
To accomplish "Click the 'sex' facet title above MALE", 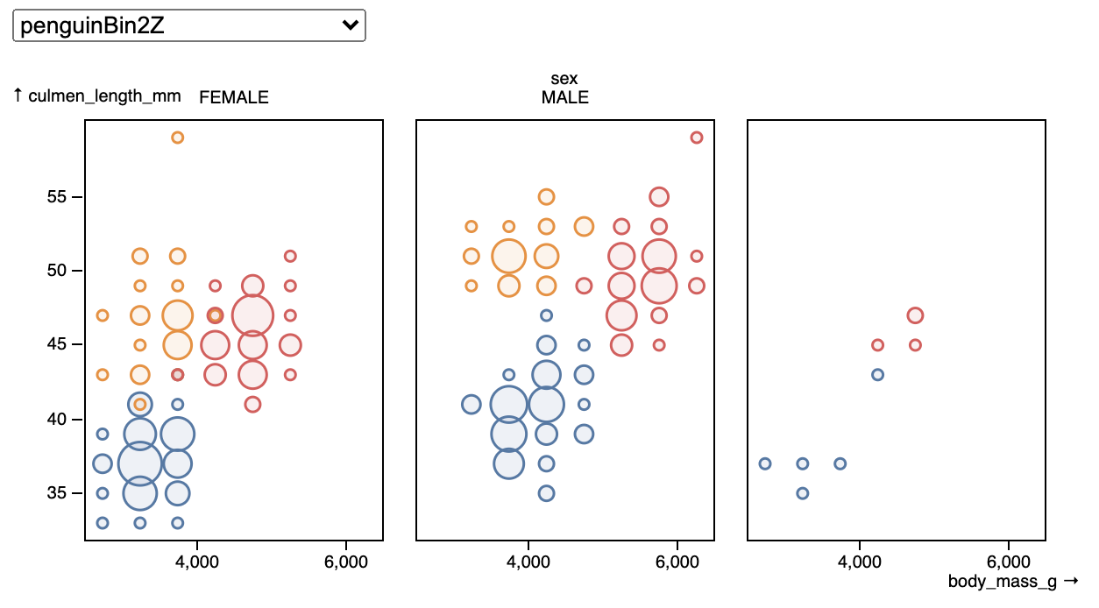I will tap(565, 79).
